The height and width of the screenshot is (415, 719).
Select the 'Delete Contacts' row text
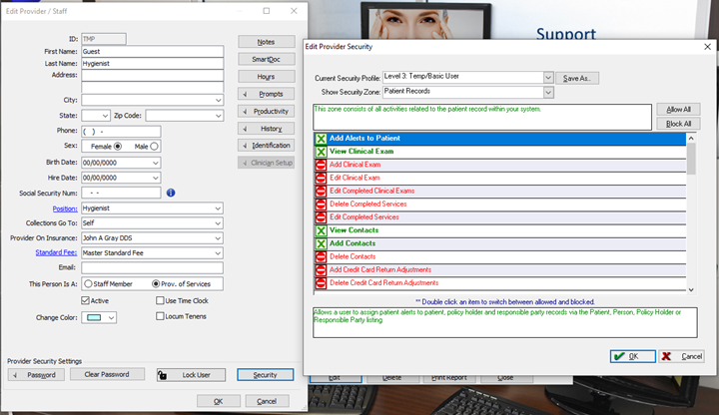[353, 257]
